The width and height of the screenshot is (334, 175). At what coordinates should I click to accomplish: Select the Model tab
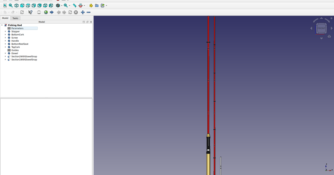[x=5, y=18]
